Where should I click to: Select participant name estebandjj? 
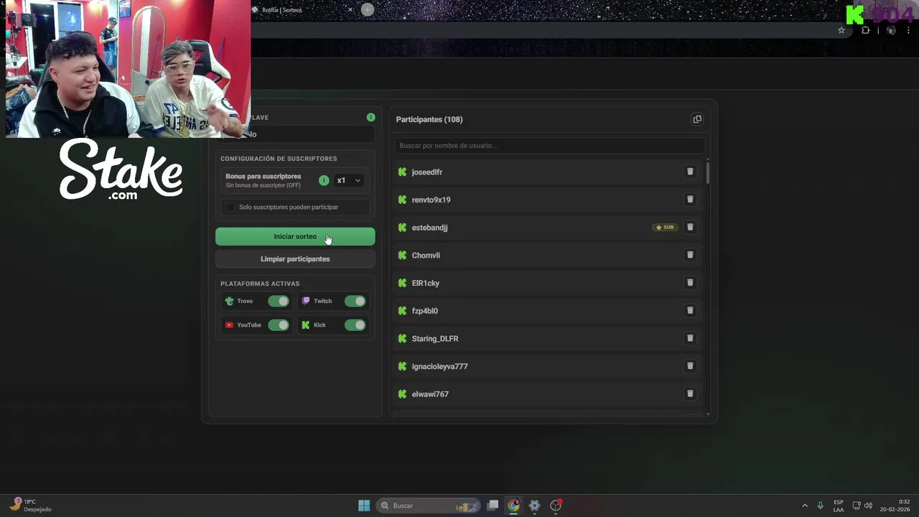pos(430,228)
